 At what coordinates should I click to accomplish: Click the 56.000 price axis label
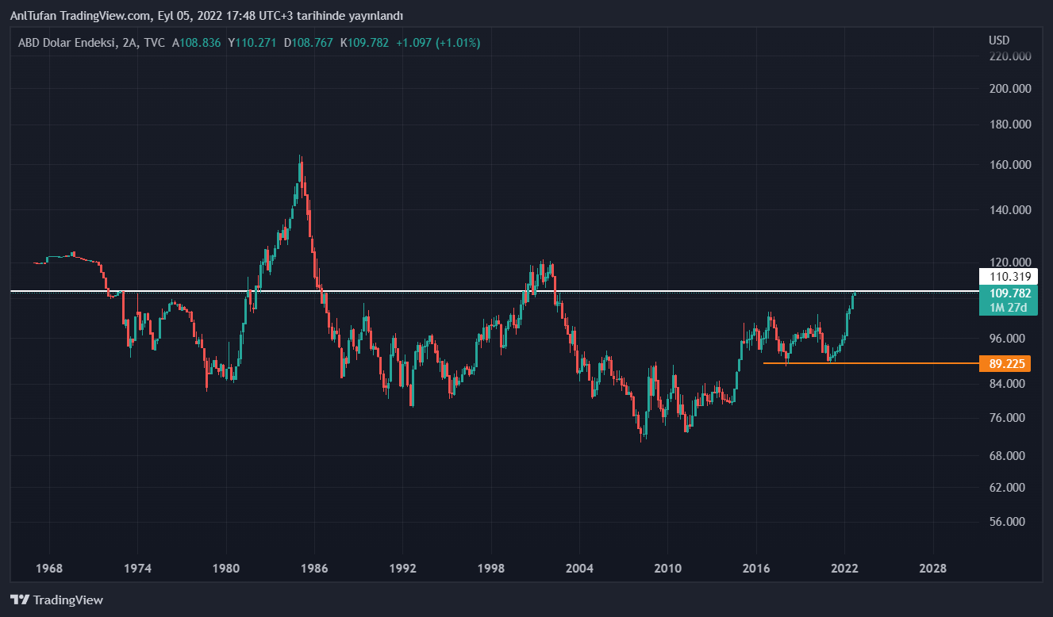point(1010,522)
